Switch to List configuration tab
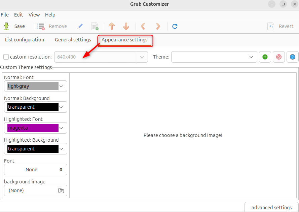The height and width of the screenshot is (212, 299). (x=25, y=40)
